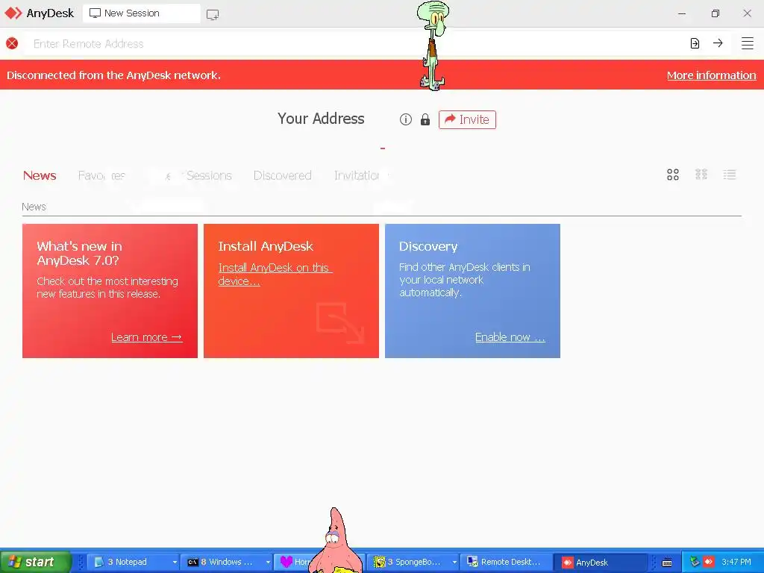Switch to Remote Desktop taskbar button
This screenshot has width=764, height=573.
(507, 562)
